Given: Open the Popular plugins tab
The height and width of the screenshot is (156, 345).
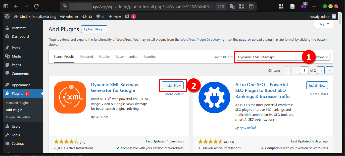Looking at the screenshot, I should click(x=104, y=57).
